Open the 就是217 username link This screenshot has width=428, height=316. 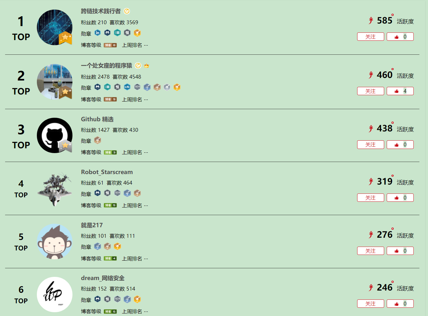point(92,225)
